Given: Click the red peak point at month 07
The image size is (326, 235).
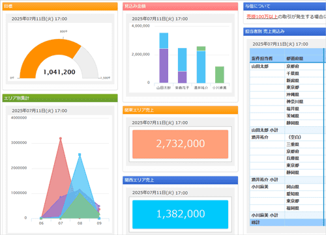Looking at the screenshot, I should [61, 138].
